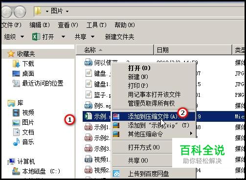Open the 查看(V) menu
The height and width of the screenshot is (180, 246).
pyautogui.click(x=68, y=25)
